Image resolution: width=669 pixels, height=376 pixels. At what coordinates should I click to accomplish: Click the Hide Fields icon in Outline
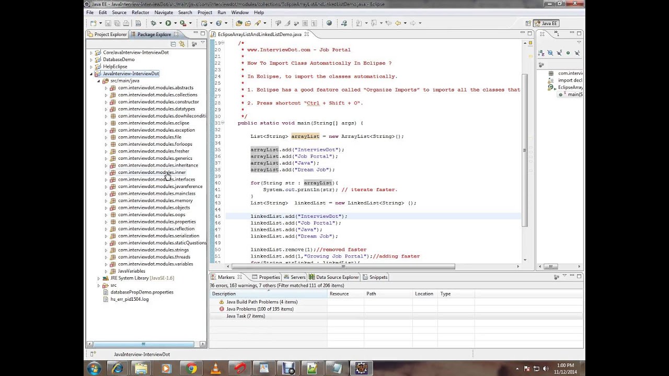(550, 53)
